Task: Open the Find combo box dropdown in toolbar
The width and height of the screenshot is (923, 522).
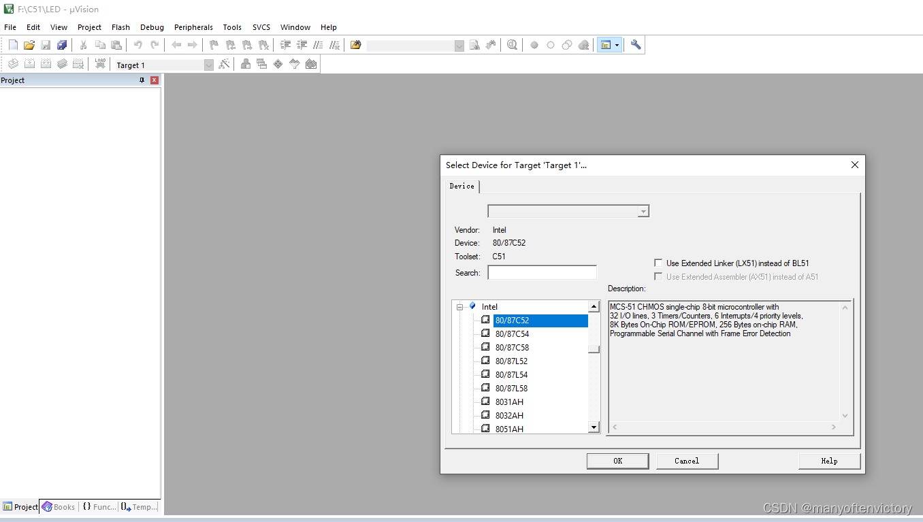Action: tap(459, 45)
